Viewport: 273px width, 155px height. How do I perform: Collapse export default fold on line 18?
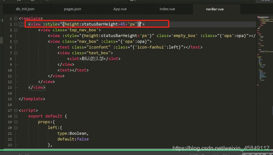pyautogui.click(x=16, y=116)
